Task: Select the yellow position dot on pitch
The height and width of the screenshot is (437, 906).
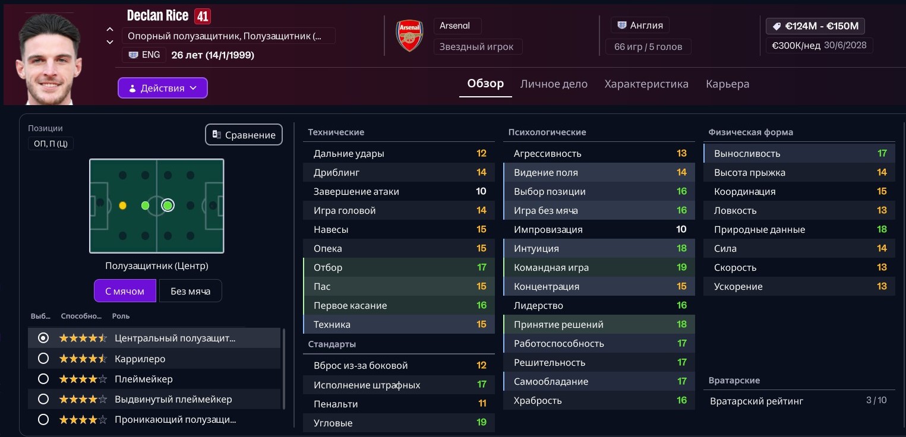Action: tap(122, 205)
